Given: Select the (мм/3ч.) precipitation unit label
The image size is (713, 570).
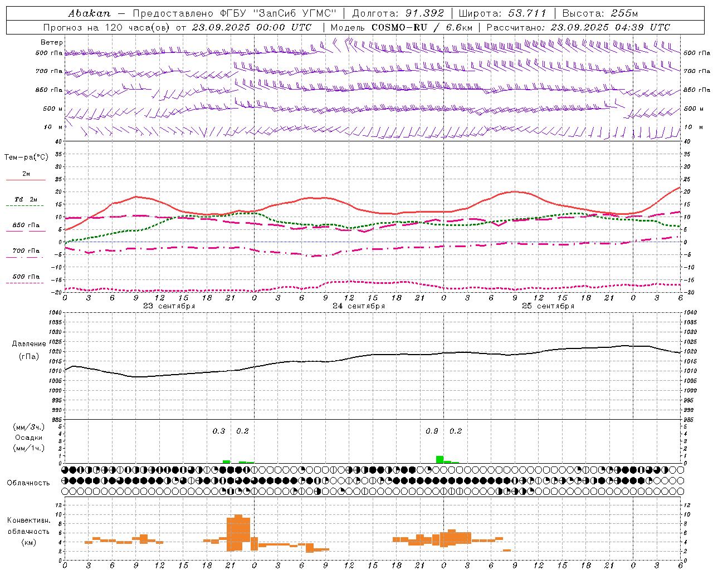Looking at the screenshot, I should 28,427.
